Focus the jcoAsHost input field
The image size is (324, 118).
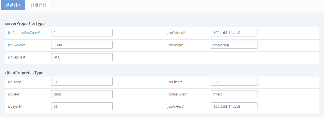point(234,106)
